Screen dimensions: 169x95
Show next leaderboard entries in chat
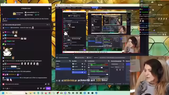[50, 14]
